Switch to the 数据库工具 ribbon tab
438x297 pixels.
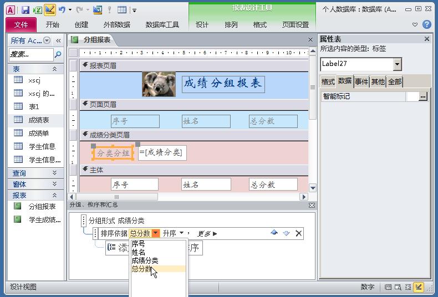[162, 25]
